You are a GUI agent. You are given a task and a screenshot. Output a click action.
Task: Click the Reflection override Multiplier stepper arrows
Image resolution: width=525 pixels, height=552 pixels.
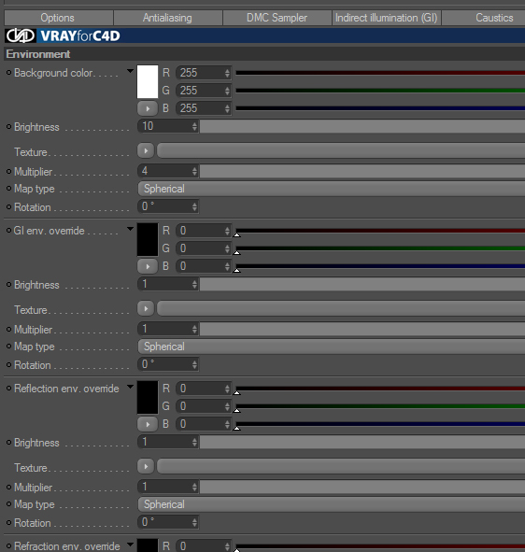(x=194, y=487)
